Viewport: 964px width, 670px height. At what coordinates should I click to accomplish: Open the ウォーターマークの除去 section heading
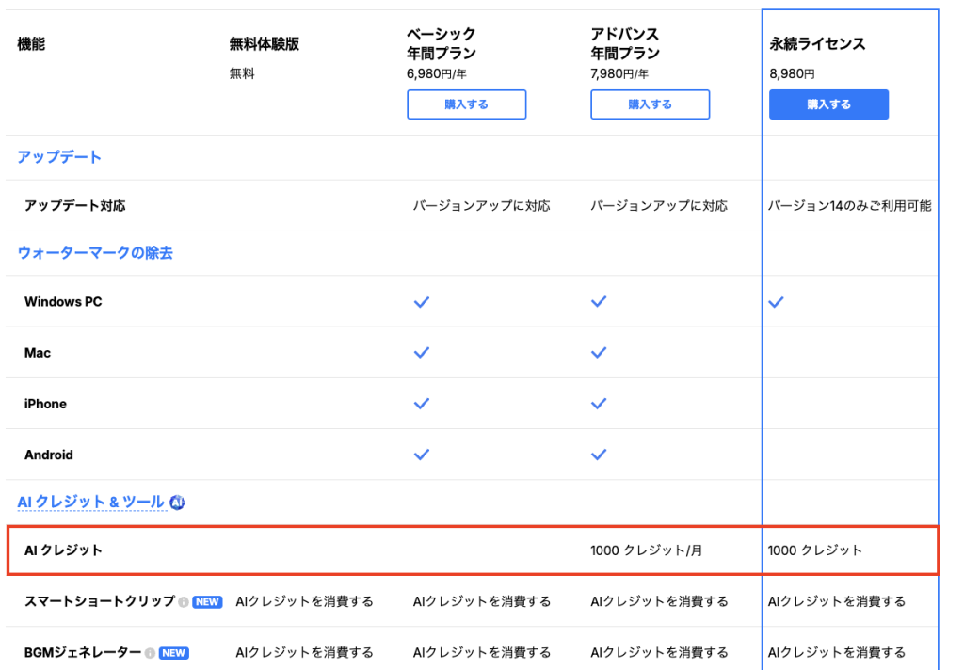pos(95,253)
